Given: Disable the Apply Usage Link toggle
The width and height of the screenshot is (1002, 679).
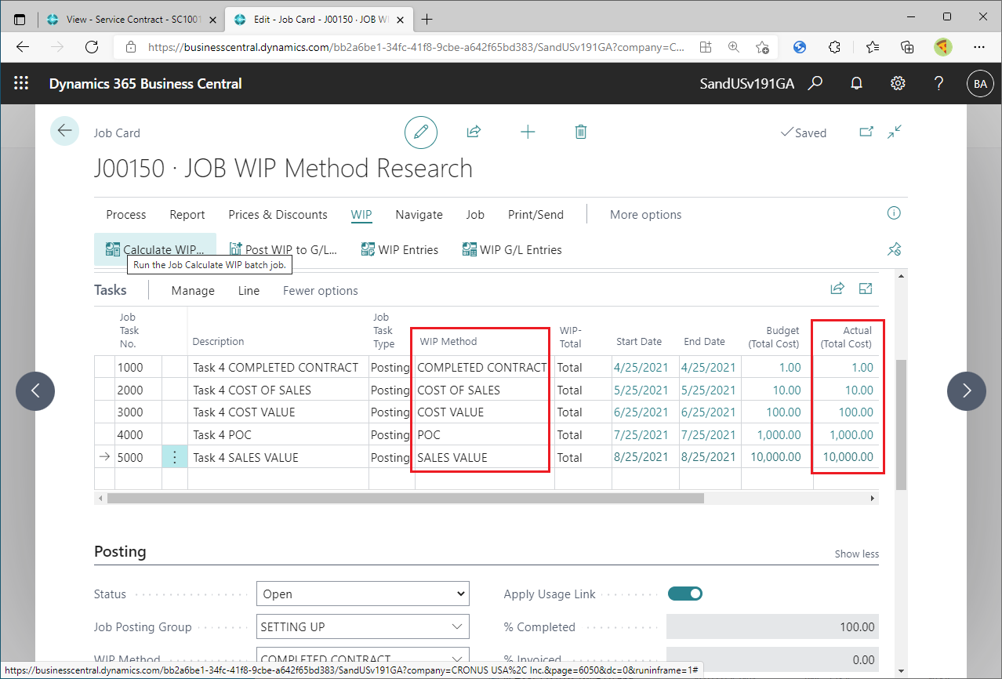Looking at the screenshot, I should (684, 594).
